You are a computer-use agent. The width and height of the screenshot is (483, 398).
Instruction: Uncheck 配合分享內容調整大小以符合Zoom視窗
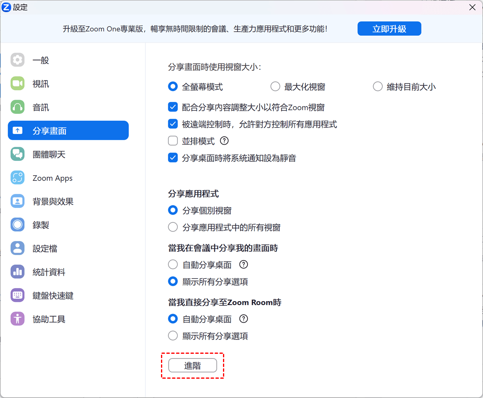point(173,107)
